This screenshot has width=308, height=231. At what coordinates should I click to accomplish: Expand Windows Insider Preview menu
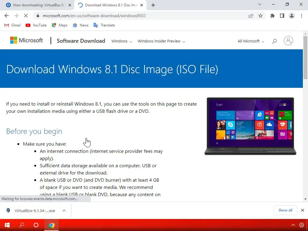coord(161,41)
